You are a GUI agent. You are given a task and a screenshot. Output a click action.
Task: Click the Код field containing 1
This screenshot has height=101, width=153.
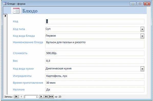[x=95, y=21]
